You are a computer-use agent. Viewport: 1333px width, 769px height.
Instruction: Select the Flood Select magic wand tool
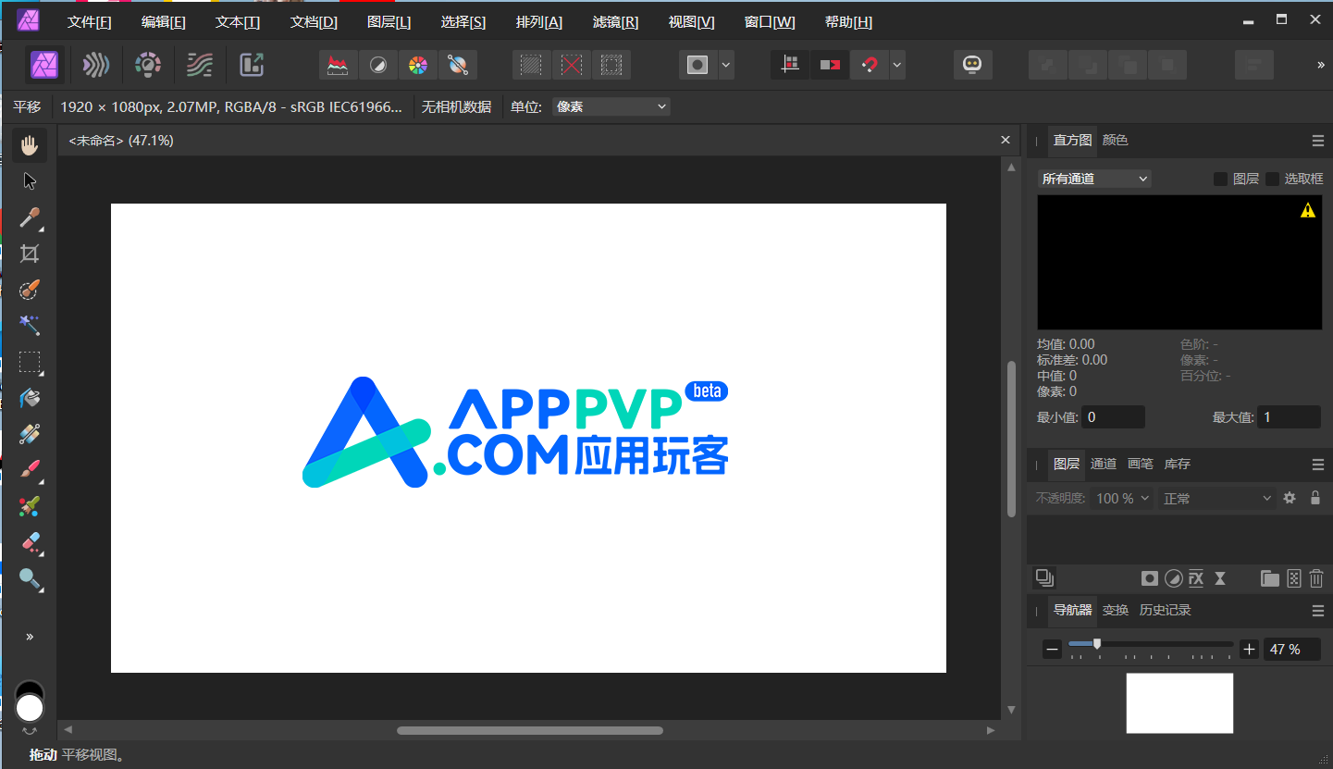click(x=30, y=325)
